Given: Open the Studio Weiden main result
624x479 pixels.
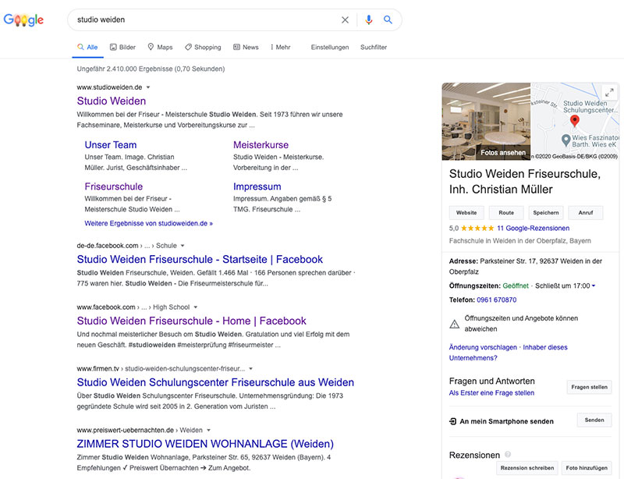Looking at the screenshot, I should [x=112, y=101].
